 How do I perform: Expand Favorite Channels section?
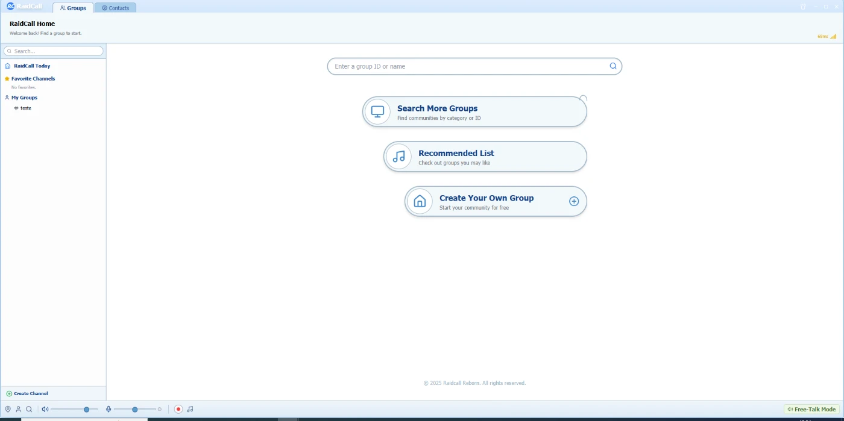pos(33,79)
